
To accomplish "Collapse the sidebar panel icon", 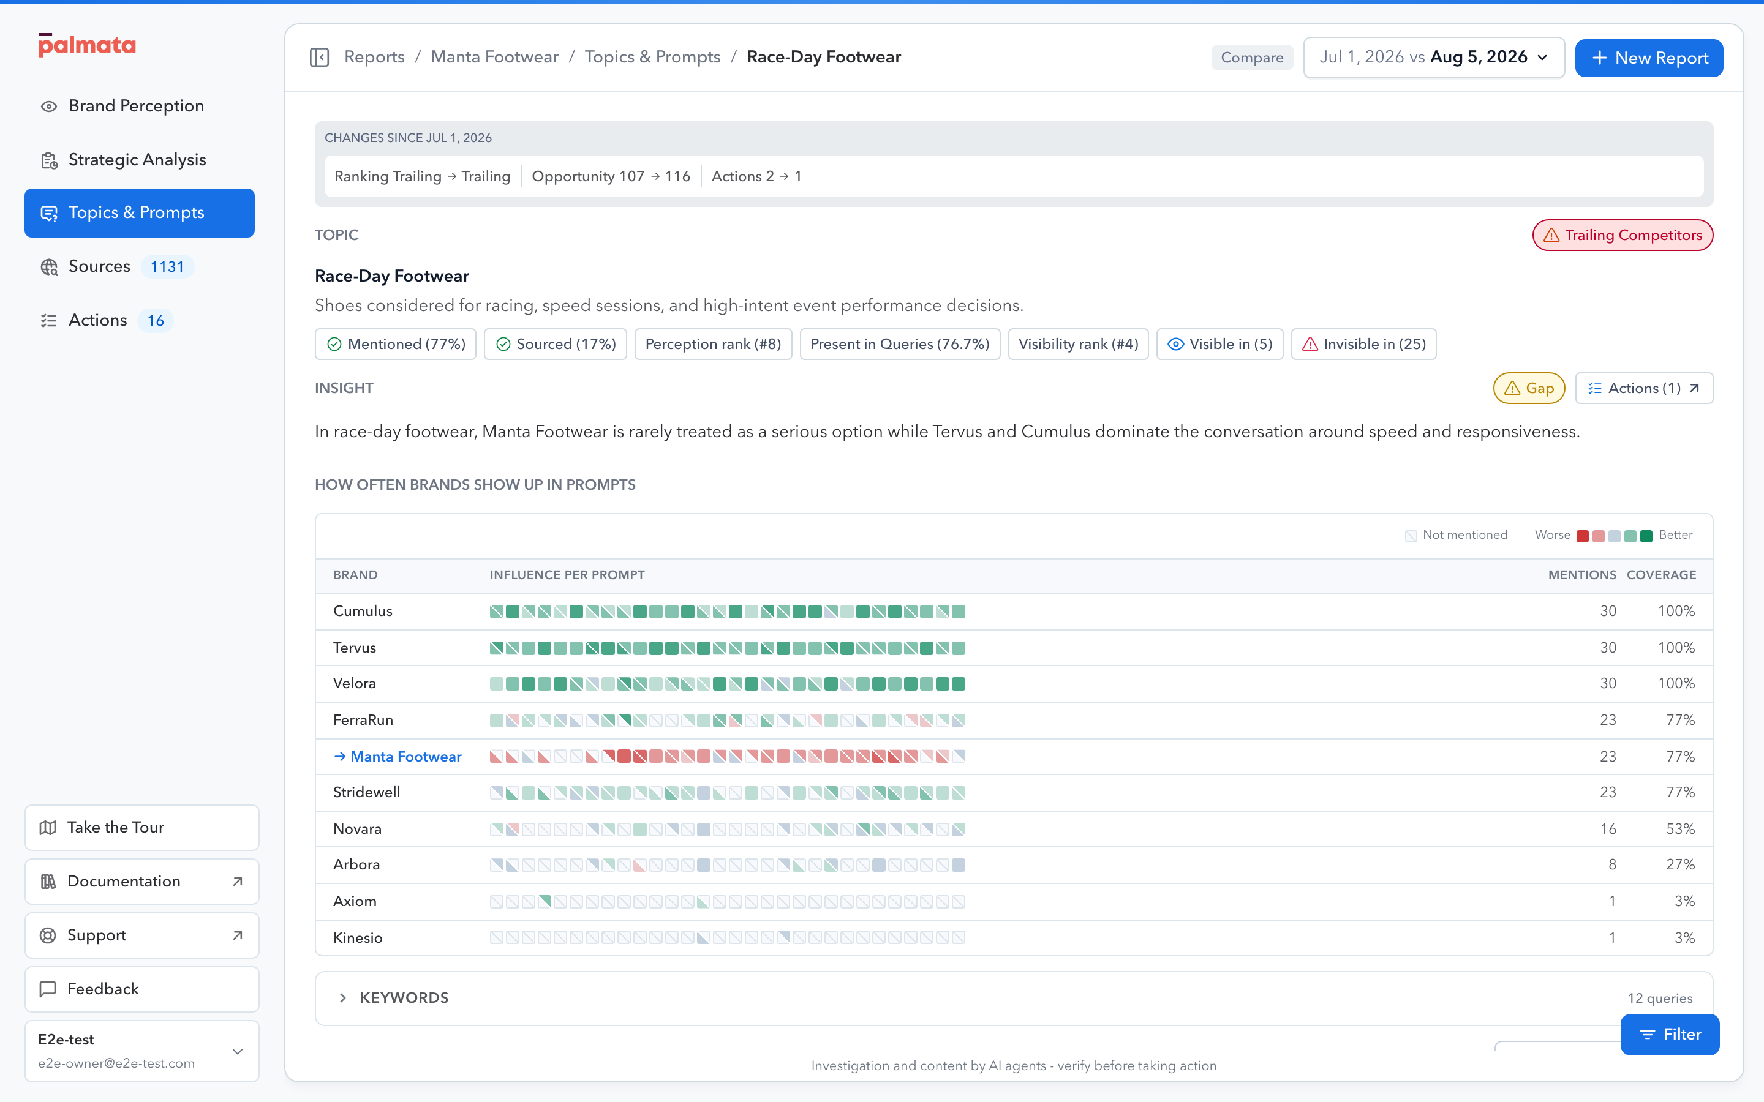I will [x=319, y=57].
